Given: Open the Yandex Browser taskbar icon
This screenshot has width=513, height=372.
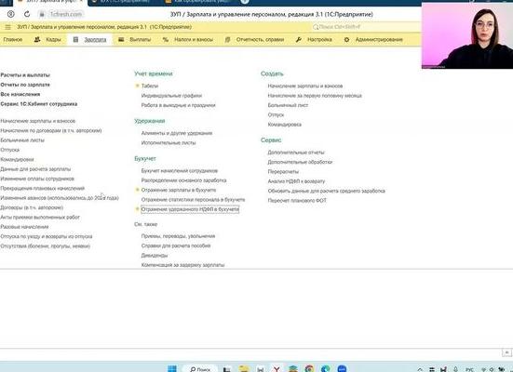Looking at the screenshot, I should pyautogui.click(x=277, y=369).
